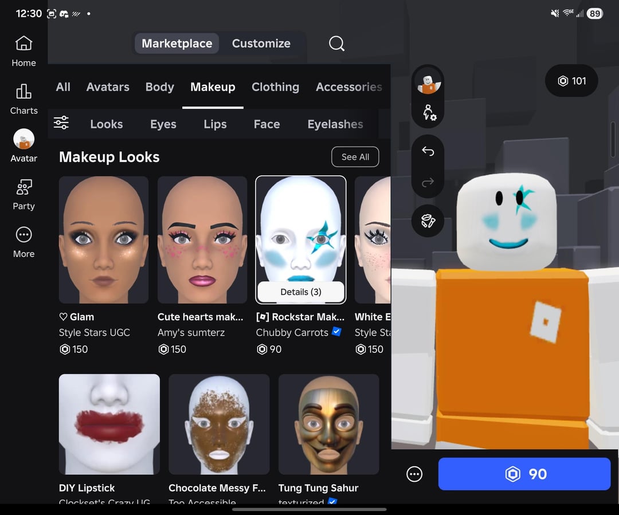Open Charts from the sidebar

coord(23,99)
